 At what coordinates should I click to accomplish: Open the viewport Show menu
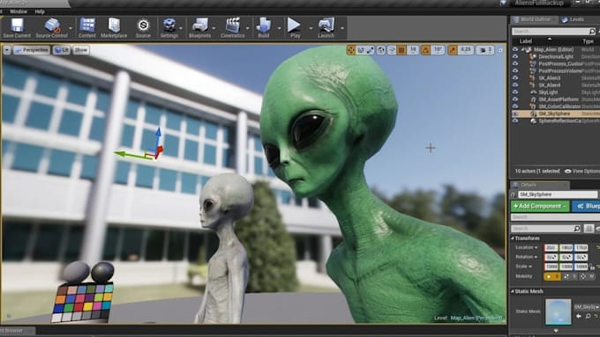click(x=81, y=50)
